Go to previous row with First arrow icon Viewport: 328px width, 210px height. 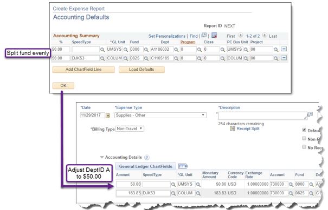241,35
